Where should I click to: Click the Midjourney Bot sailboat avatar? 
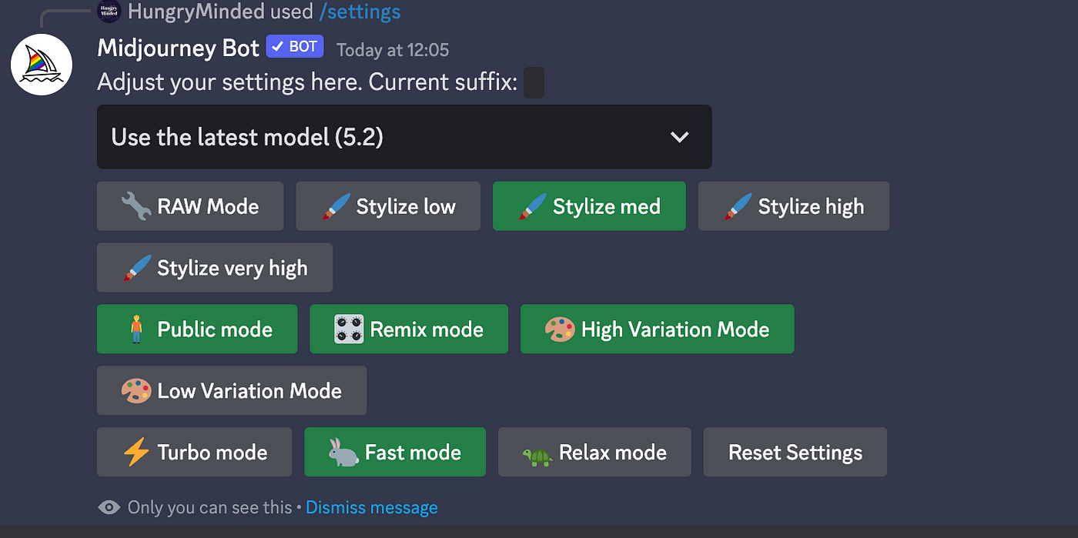[42, 65]
